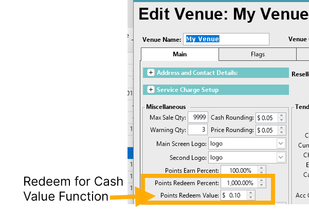Raise Points Earn Percent using up arrow
This screenshot has height=213, width=309.
tap(262, 168)
